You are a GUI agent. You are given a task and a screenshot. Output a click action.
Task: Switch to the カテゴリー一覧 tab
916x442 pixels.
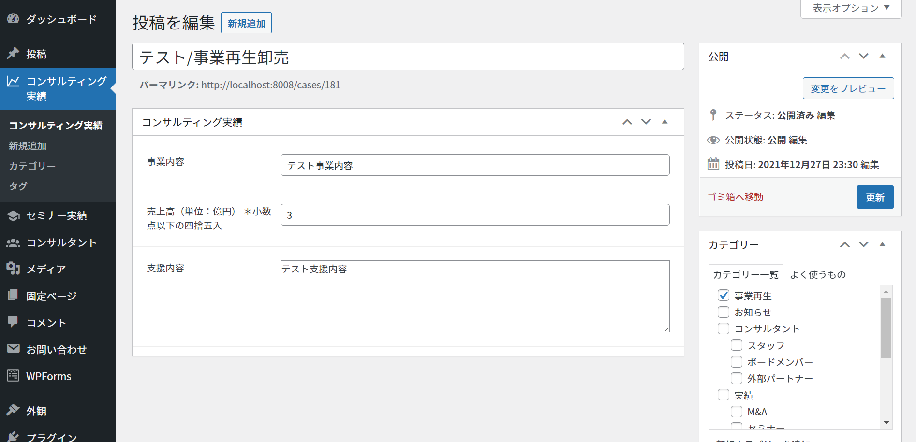746,274
